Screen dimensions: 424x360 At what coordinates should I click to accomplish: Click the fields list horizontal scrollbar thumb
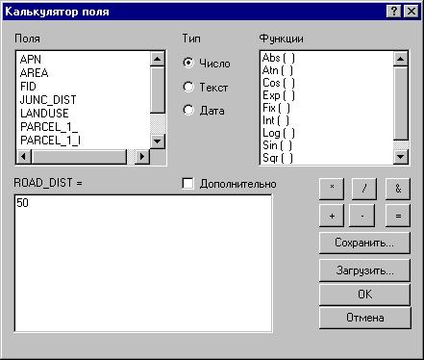pyautogui.click(x=79, y=157)
